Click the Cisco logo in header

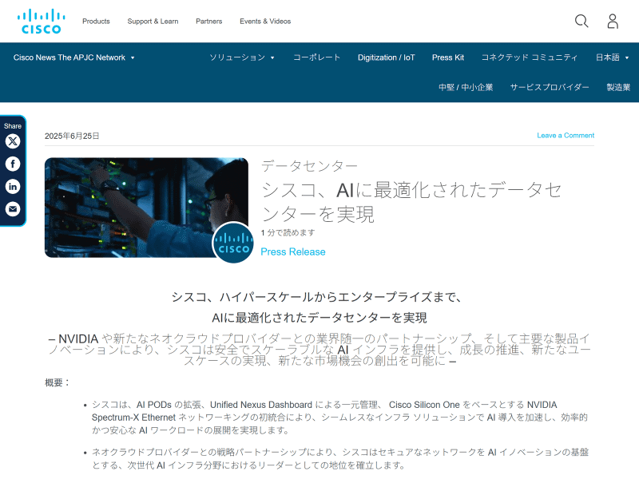pyautogui.click(x=41, y=22)
